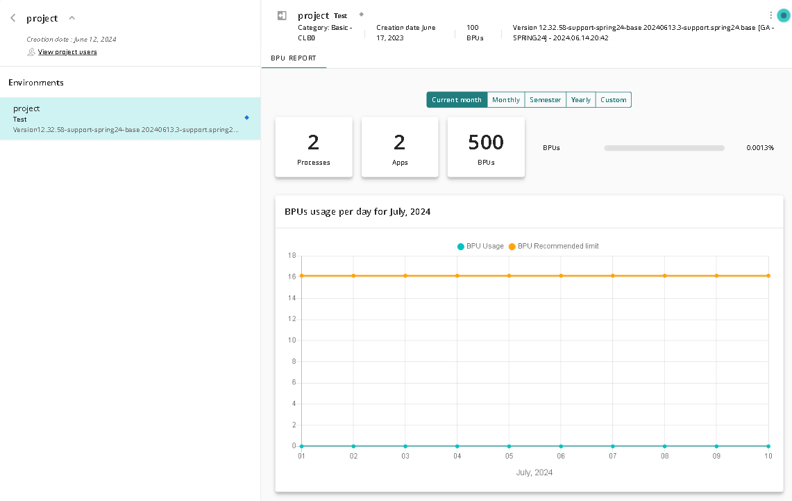Toggle the BPU Usage legend item

(x=480, y=246)
